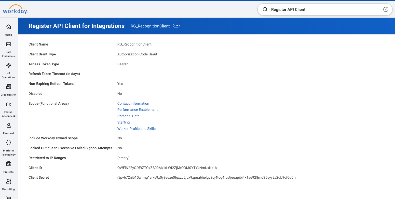Open Platform Technology braces icon

coord(8,143)
